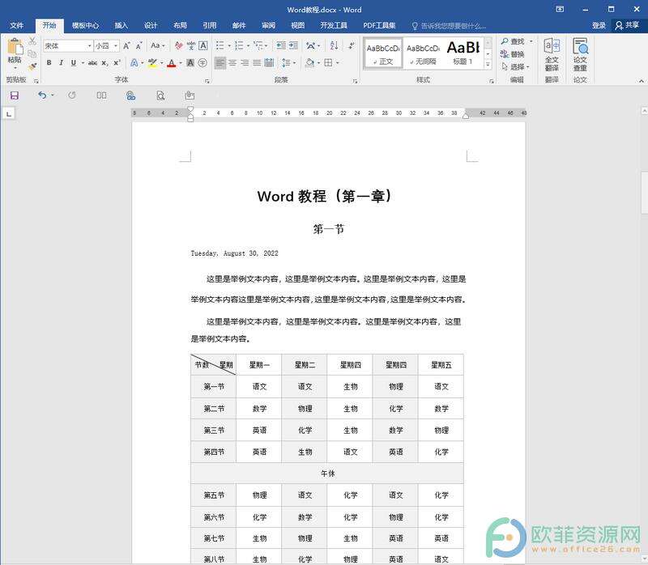Click the Paste (粘贴) clipboard icon
The height and width of the screenshot is (565, 648).
pos(15,47)
